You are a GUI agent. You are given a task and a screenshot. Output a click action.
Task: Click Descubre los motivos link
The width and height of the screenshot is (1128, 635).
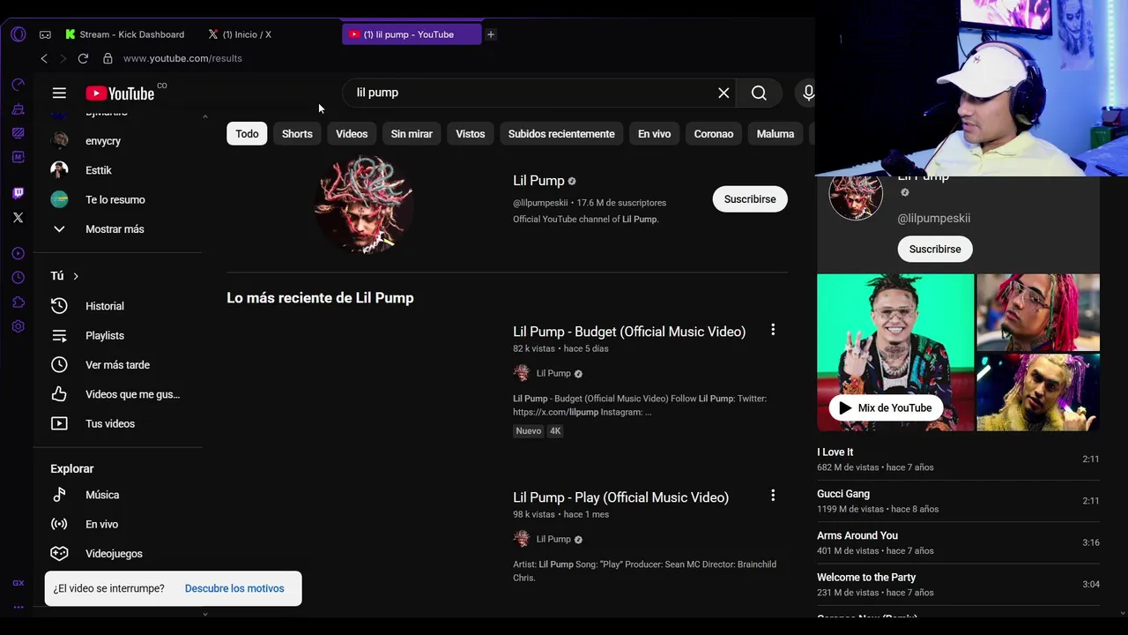pyautogui.click(x=234, y=588)
